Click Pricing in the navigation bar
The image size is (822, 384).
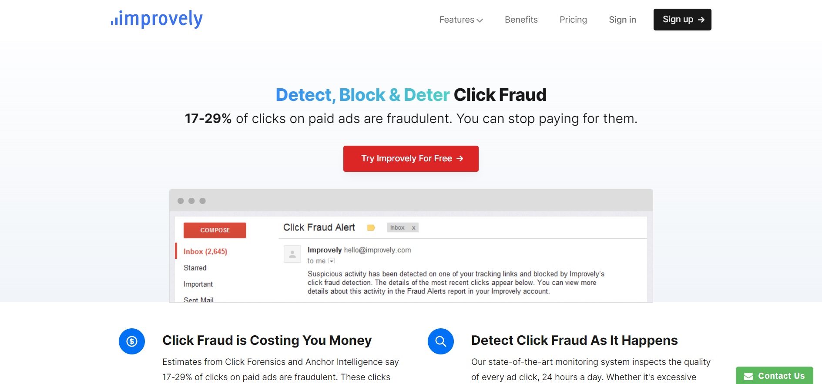(573, 20)
